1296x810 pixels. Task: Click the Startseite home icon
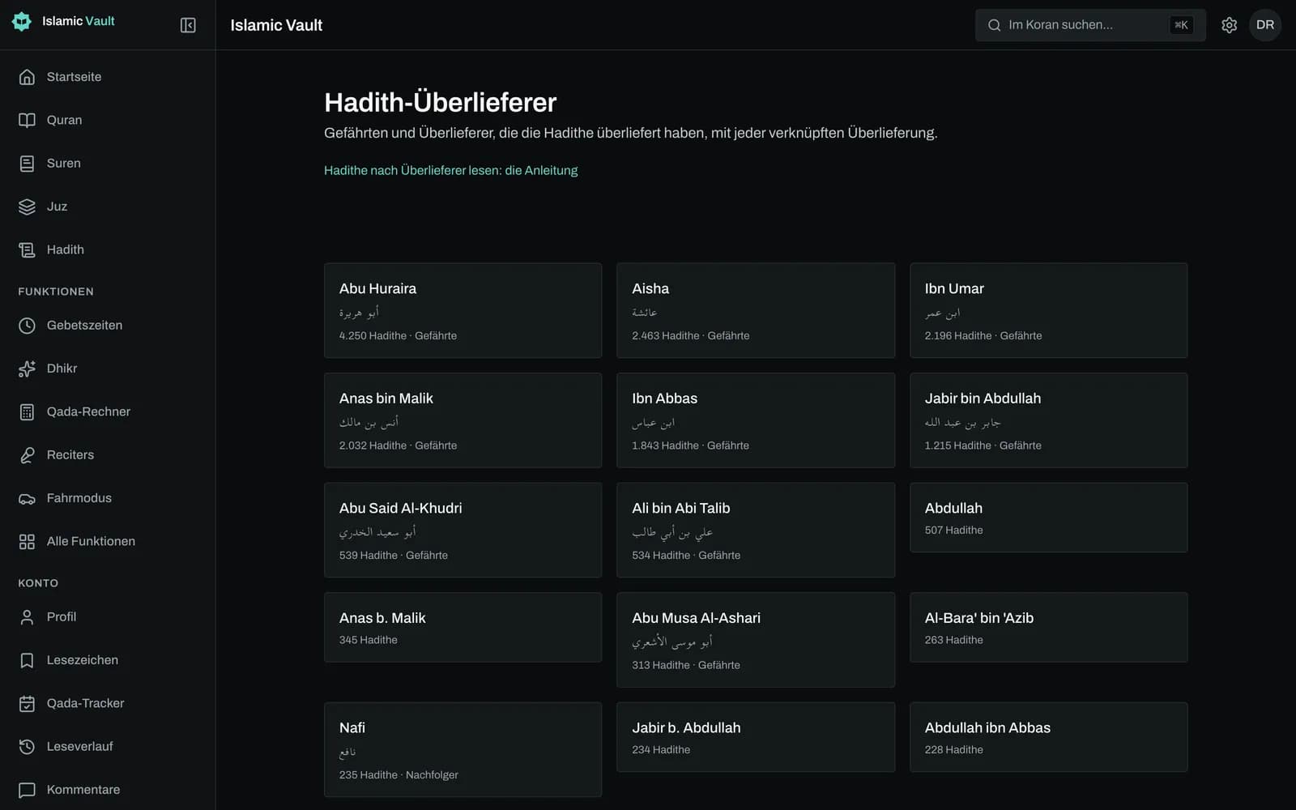point(27,77)
